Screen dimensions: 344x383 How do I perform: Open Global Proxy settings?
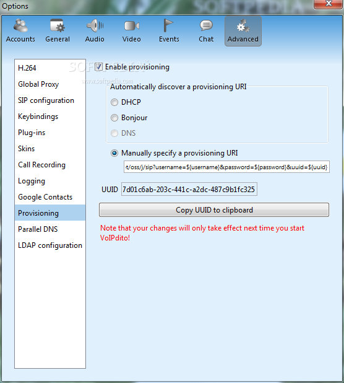[50, 84]
